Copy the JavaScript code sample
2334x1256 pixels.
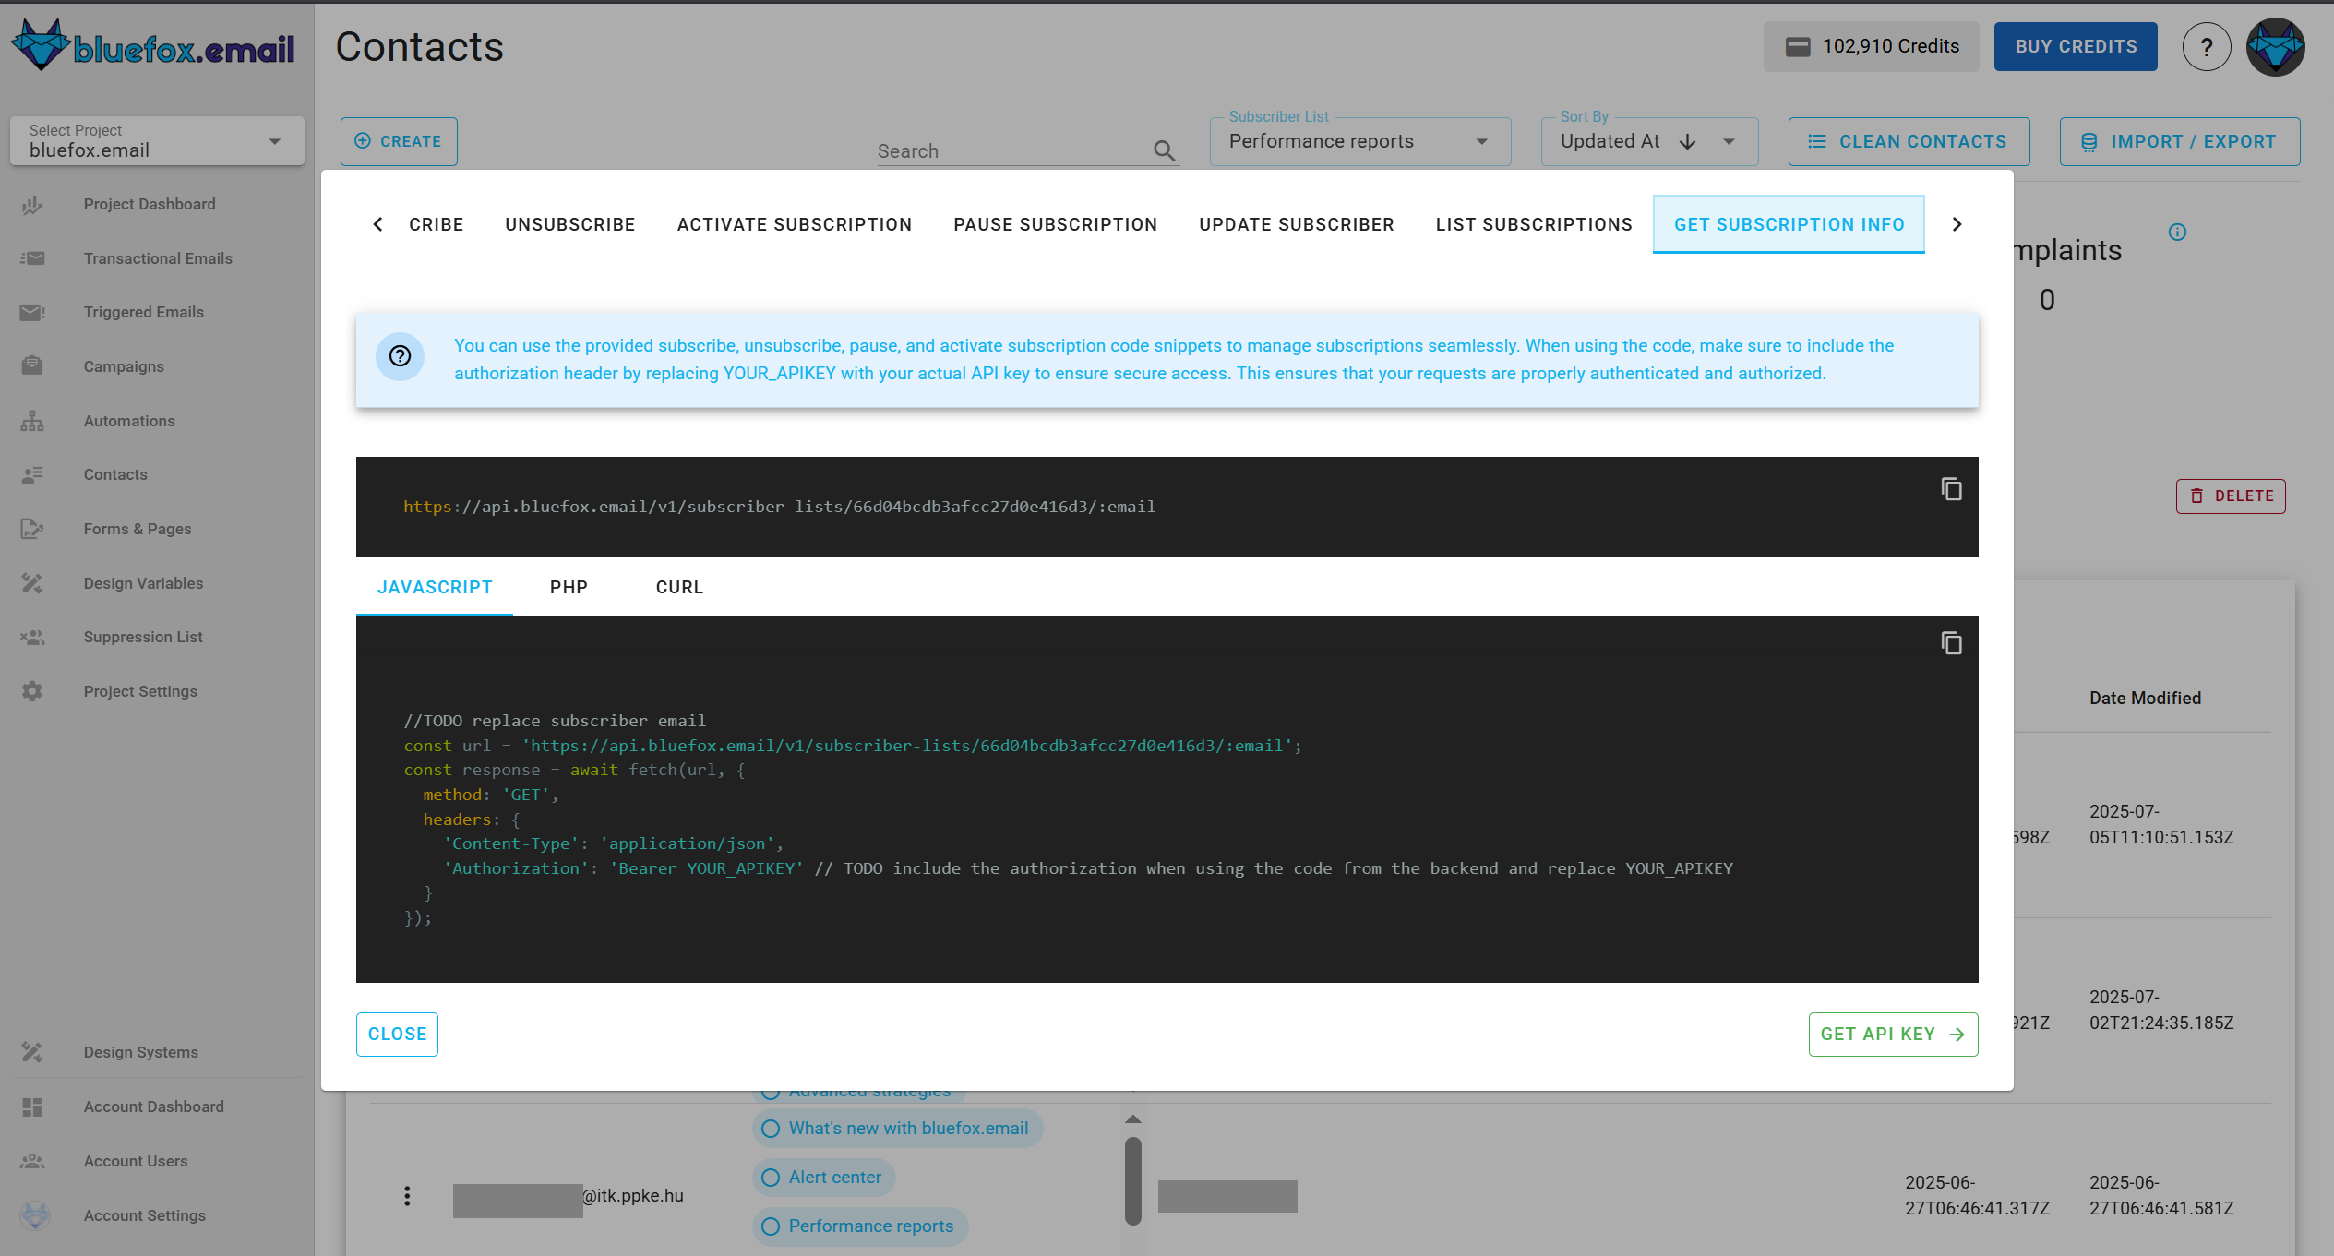[x=1951, y=642]
